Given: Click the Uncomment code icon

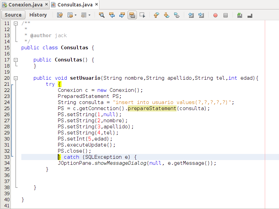Looking at the screenshot, I should pos(249,15).
